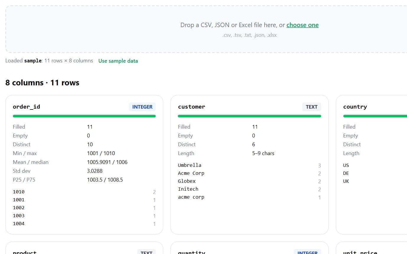Click the capitalized 'Acme Corp' row
The height and width of the screenshot is (254, 407).
point(249,173)
